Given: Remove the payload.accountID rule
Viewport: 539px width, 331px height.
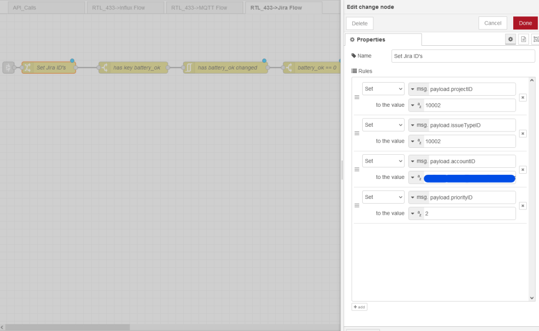Looking at the screenshot, I should pos(522,169).
